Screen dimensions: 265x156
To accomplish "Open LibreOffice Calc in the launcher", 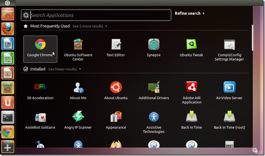I will [8, 58].
